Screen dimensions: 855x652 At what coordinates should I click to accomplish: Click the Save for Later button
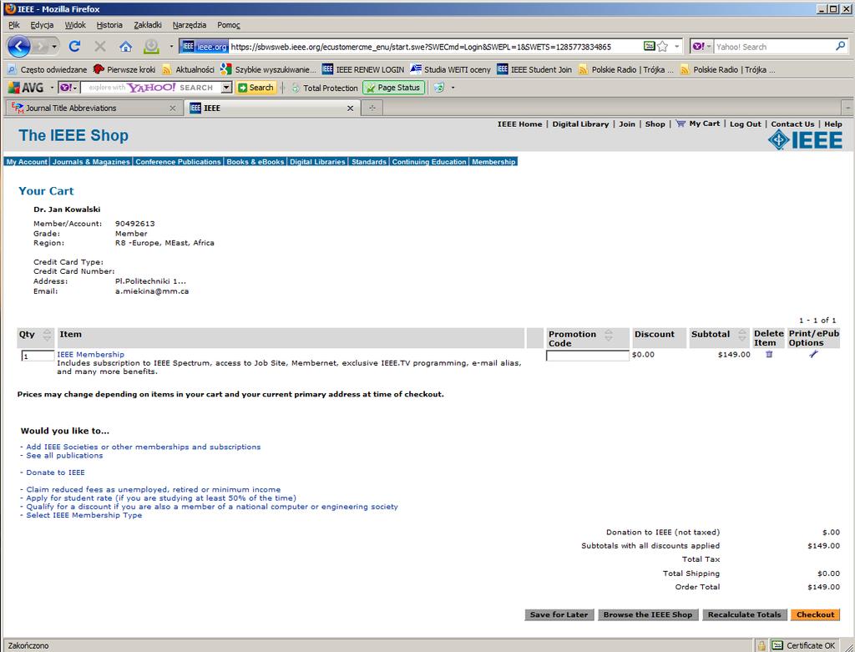click(x=559, y=614)
